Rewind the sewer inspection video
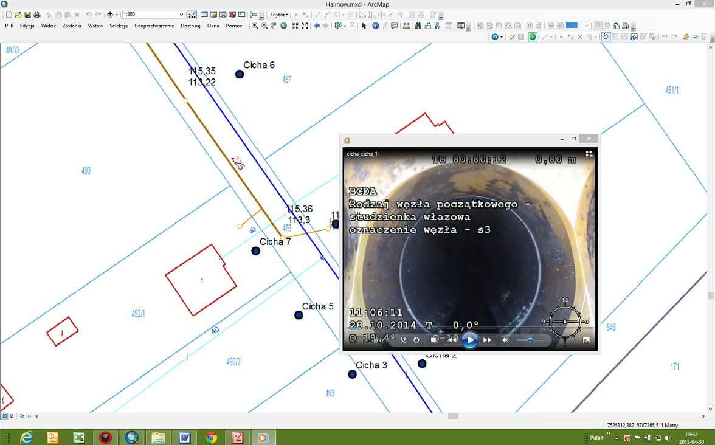The width and height of the screenshot is (715, 445). (452, 340)
